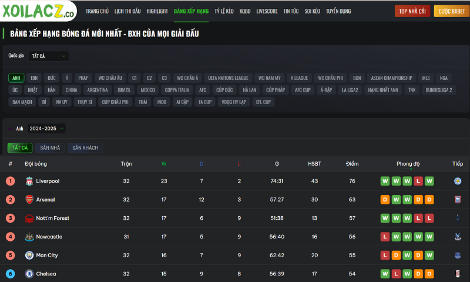Open KQBD menu item
470x282 pixels.
245,11
